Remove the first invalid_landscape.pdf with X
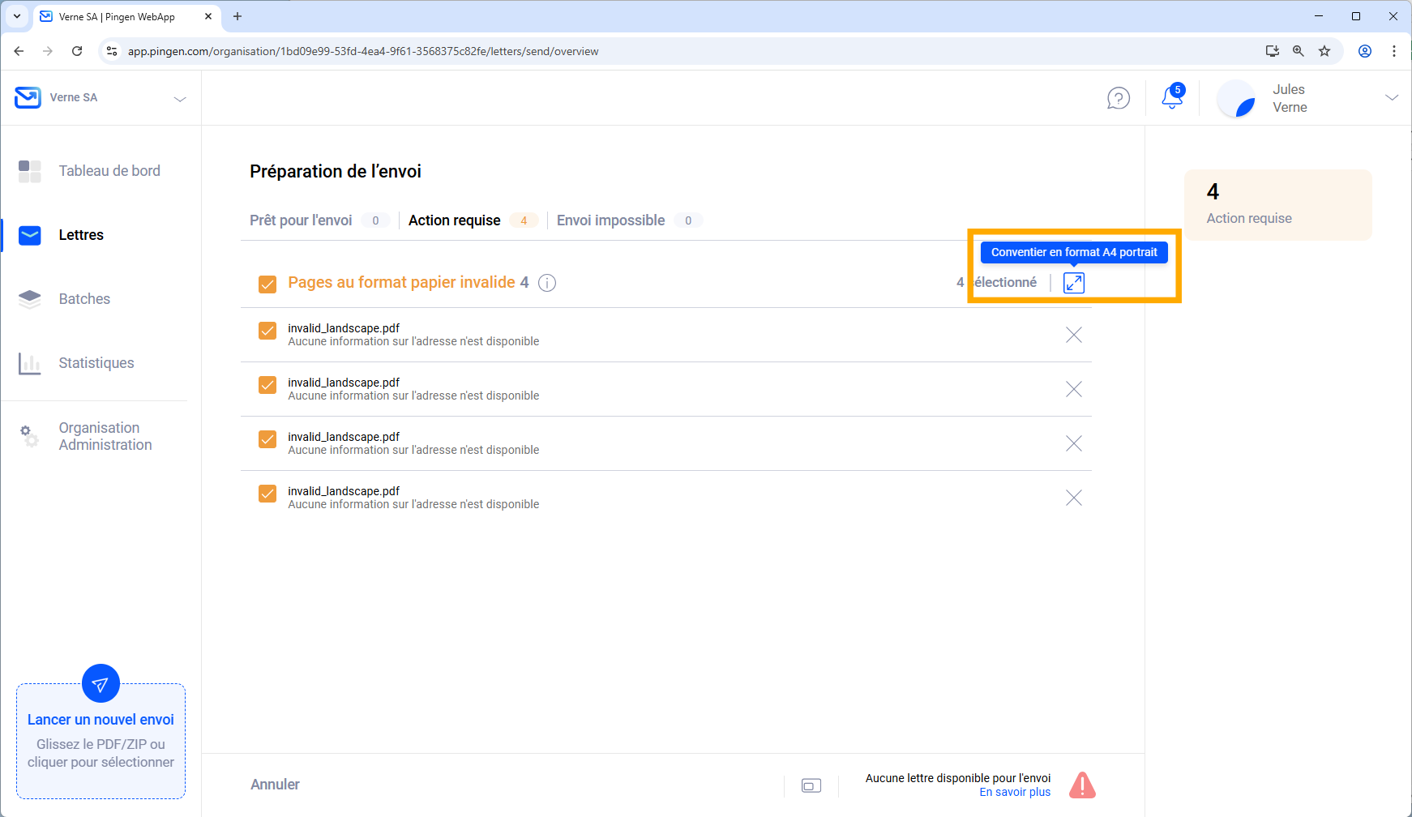Viewport: 1412px width, 817px height. 1073,335
